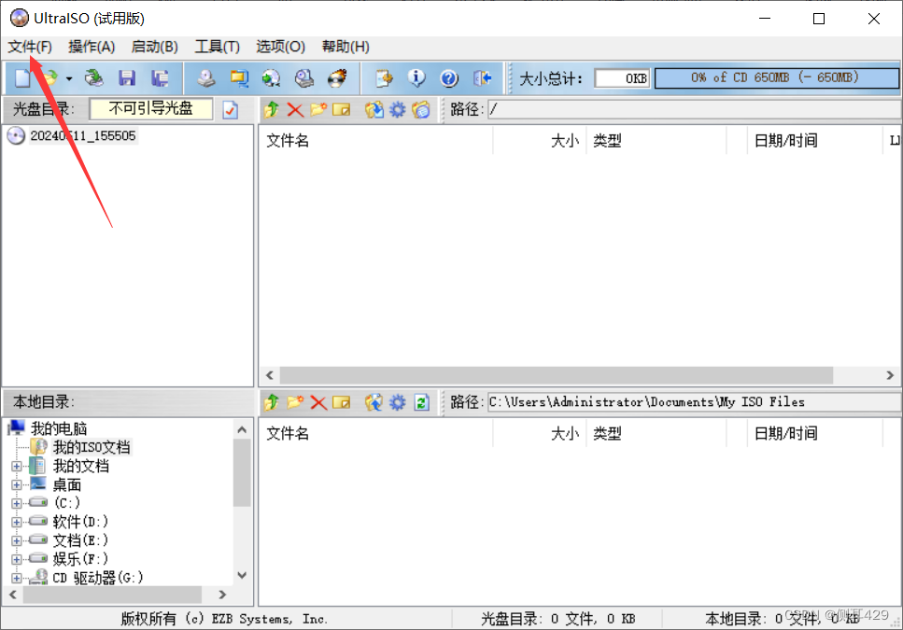Click the Save As multi-floppy icon
This screenshot has height=630, width=903.
coord(160,77)
